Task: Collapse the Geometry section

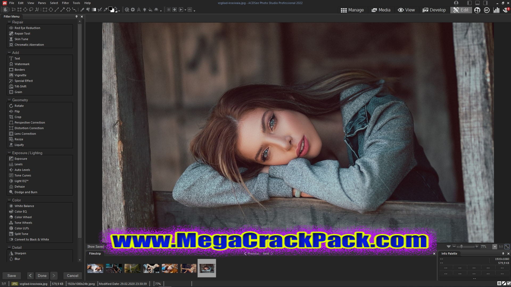Action: coord(9,100)
